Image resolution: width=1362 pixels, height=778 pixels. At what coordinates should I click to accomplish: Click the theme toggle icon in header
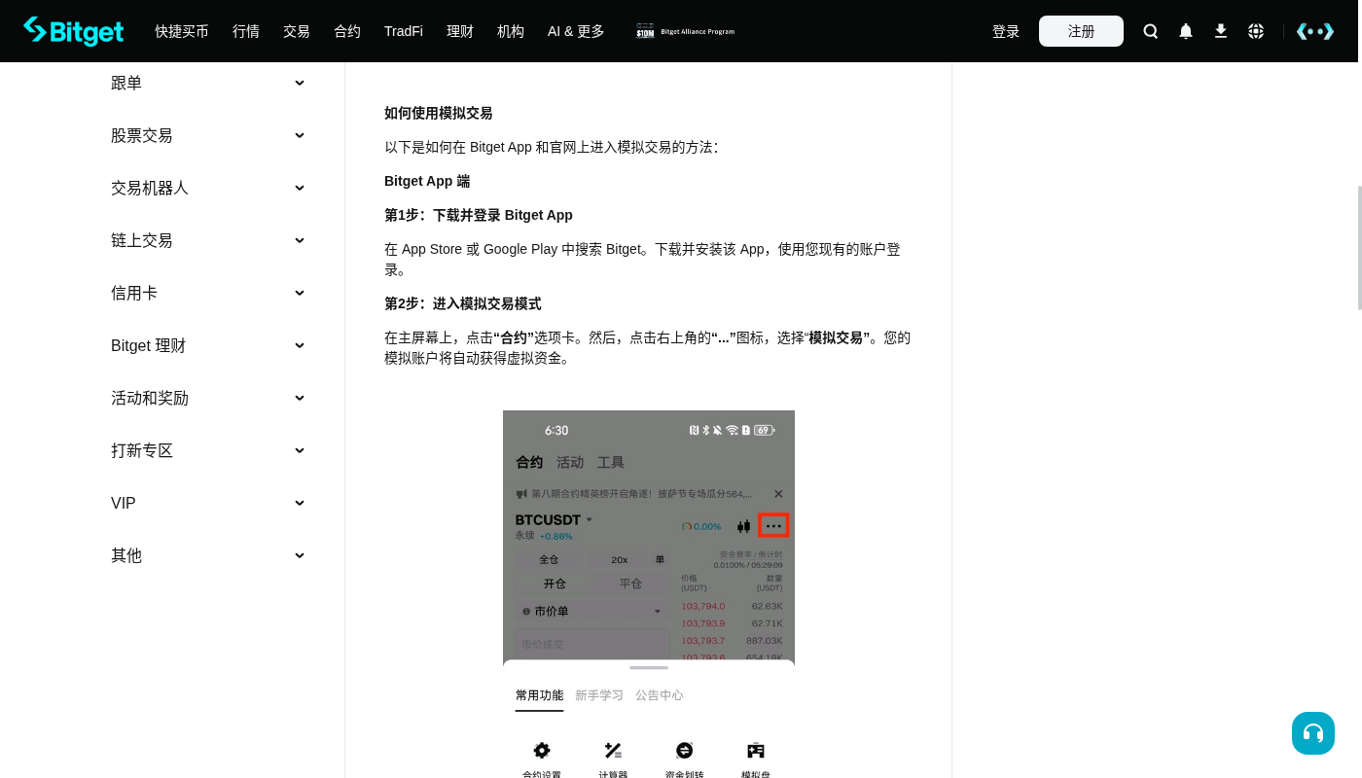(1315, 31)
